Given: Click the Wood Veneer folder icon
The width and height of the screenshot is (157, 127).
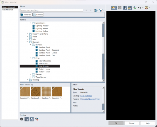Looking at the screenshot, I should (x=33, y=77).
